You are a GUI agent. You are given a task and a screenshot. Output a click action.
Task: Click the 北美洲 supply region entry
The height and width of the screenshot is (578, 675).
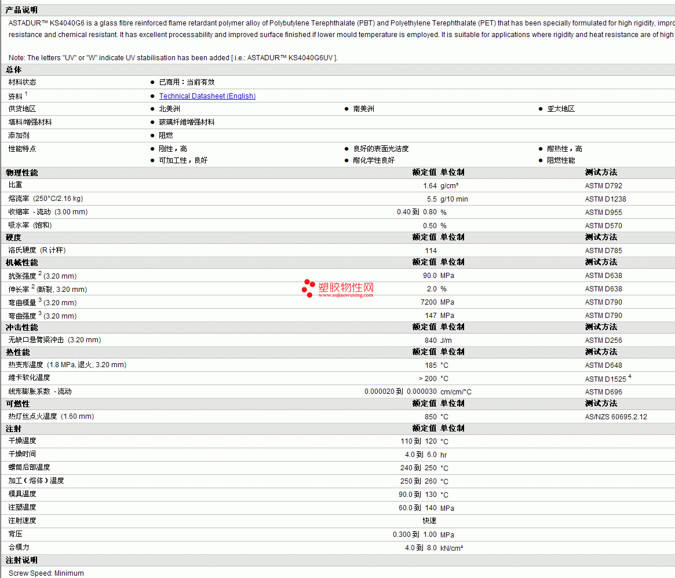(x=170, y=109)
